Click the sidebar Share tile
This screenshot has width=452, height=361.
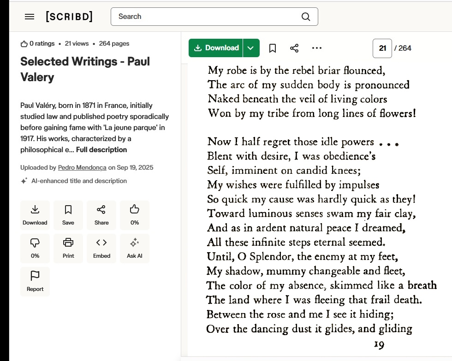[101, 215]
